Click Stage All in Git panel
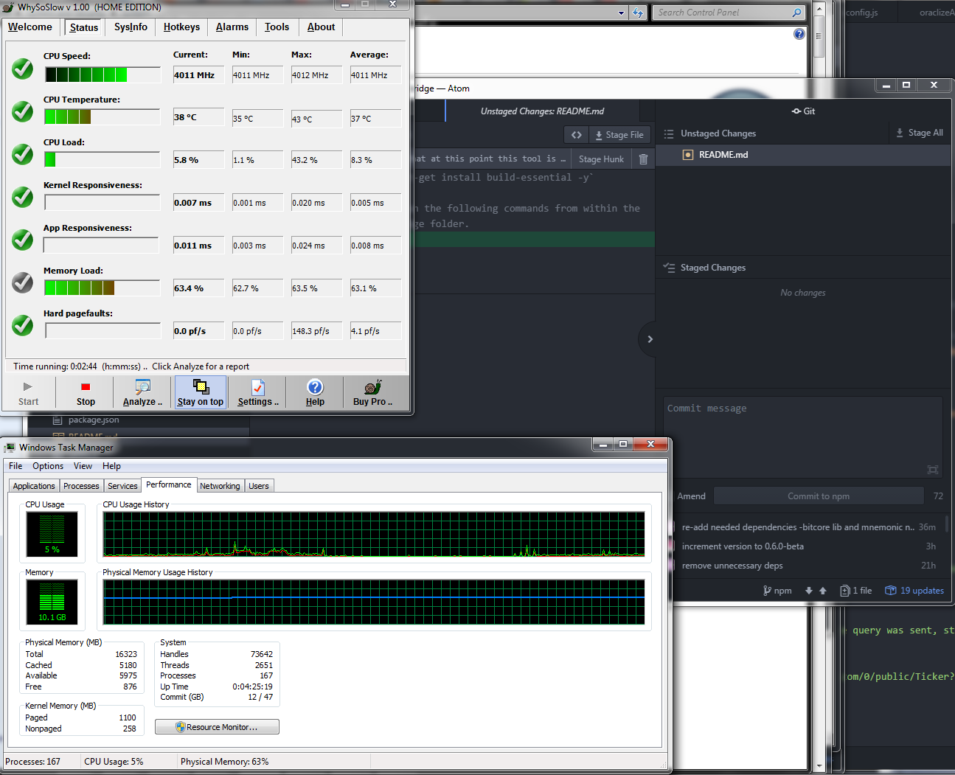Screen dimensions: 955x775 tap(919, 133)
